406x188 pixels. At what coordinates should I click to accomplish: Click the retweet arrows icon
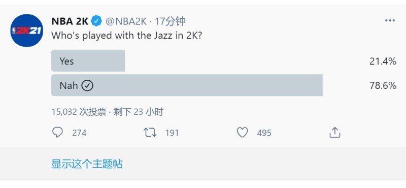(x=150, y=133)
